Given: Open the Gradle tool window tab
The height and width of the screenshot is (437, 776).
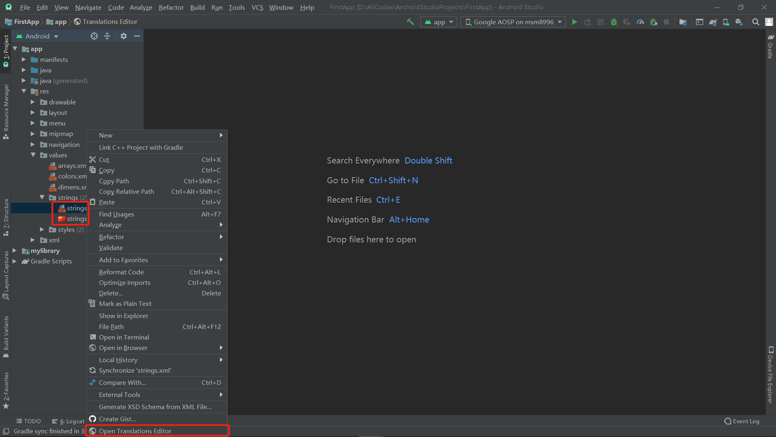Looking at the screenshot, I should point(771,47).
